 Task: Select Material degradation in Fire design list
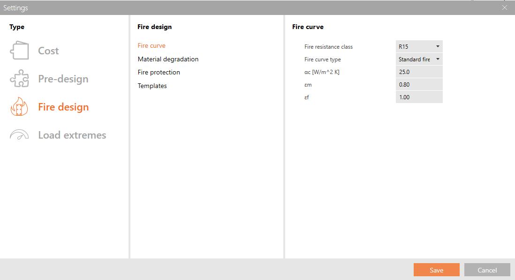(x=168, y=59)
